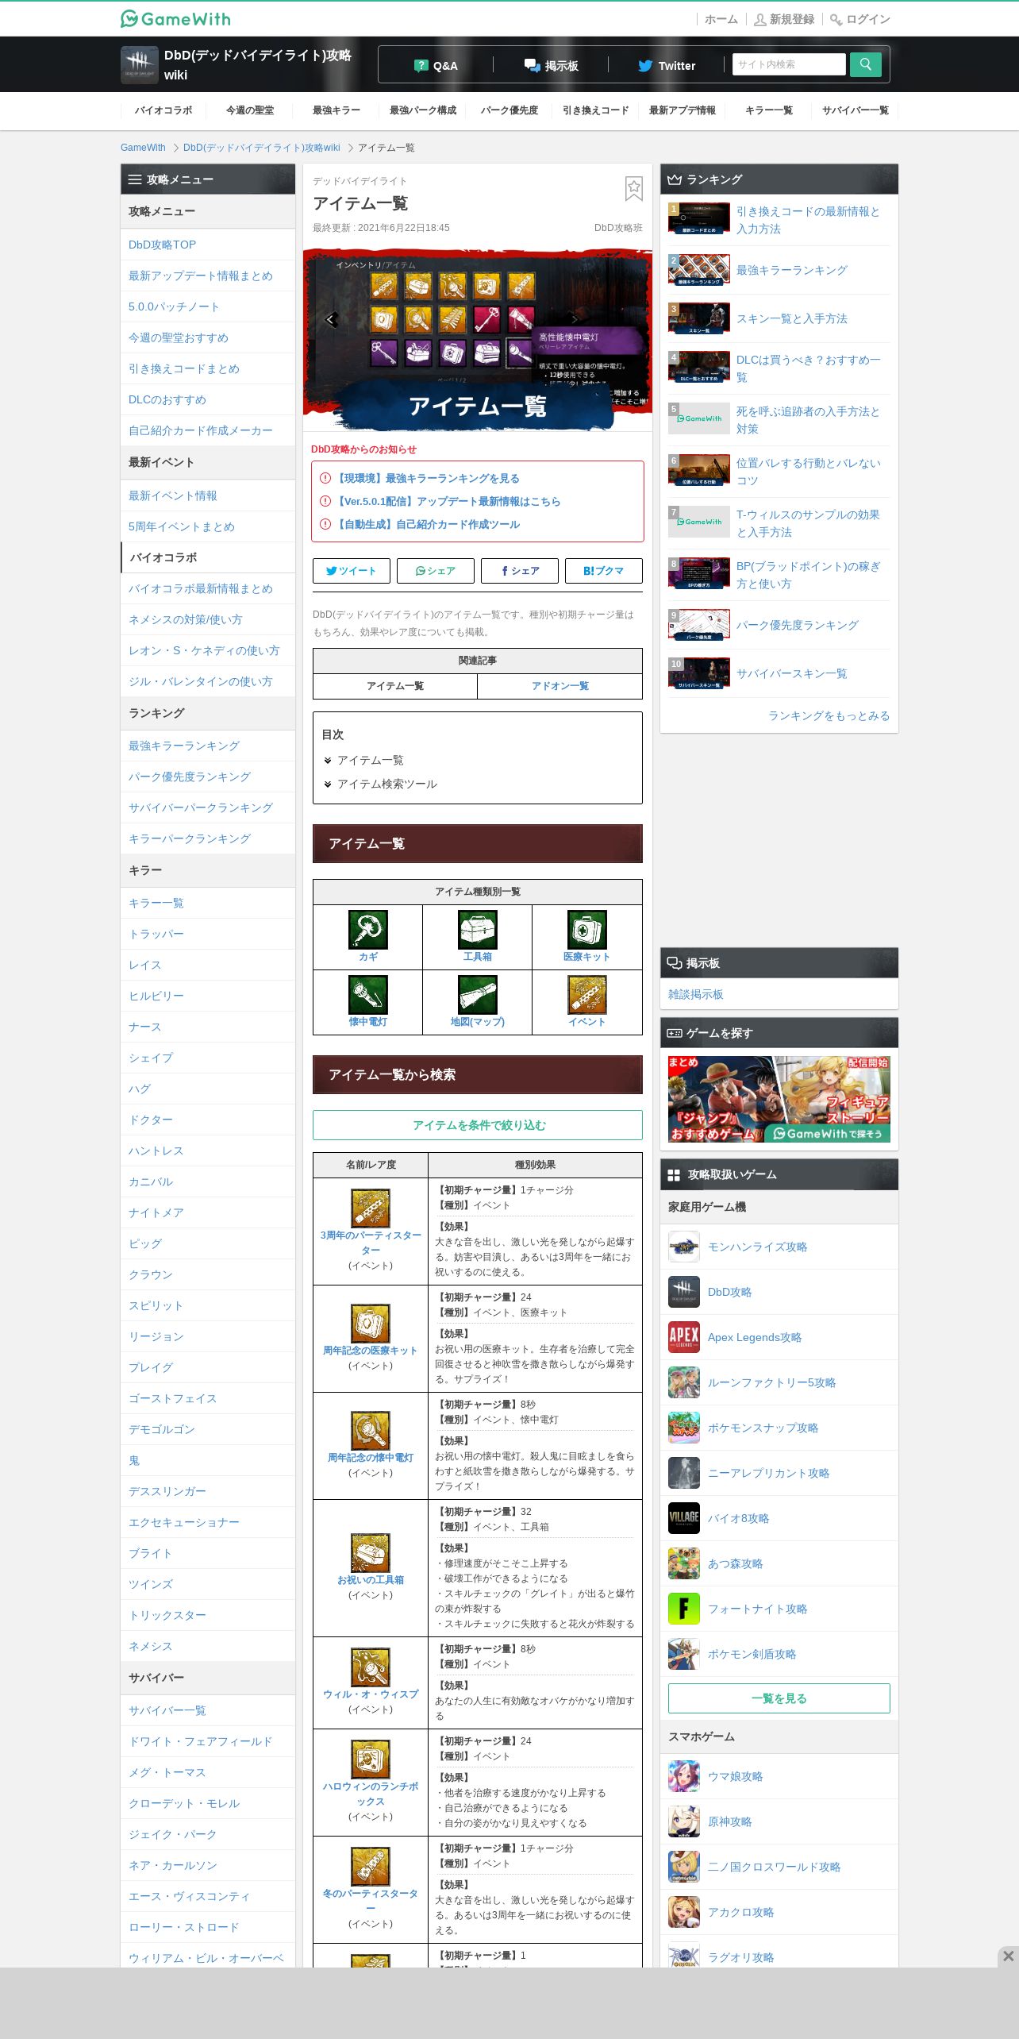
Task: Click the 一覧を見る button
Action: (x=779, y=1698)
